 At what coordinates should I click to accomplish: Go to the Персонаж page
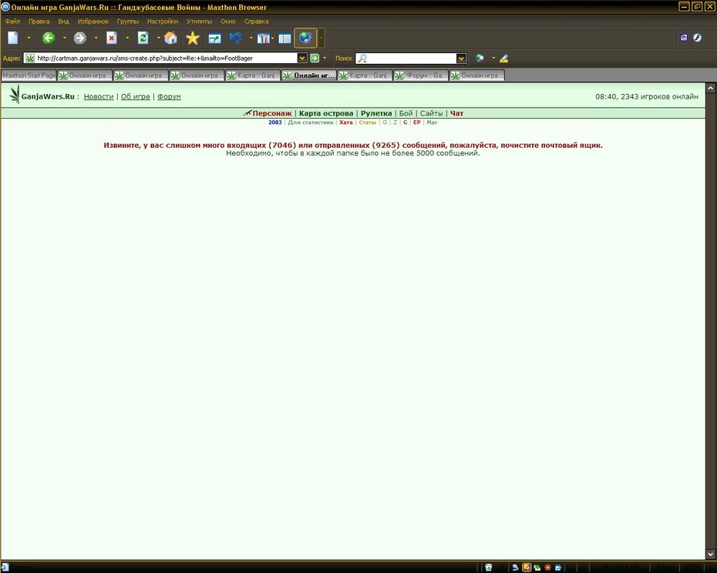pos(271,113)
